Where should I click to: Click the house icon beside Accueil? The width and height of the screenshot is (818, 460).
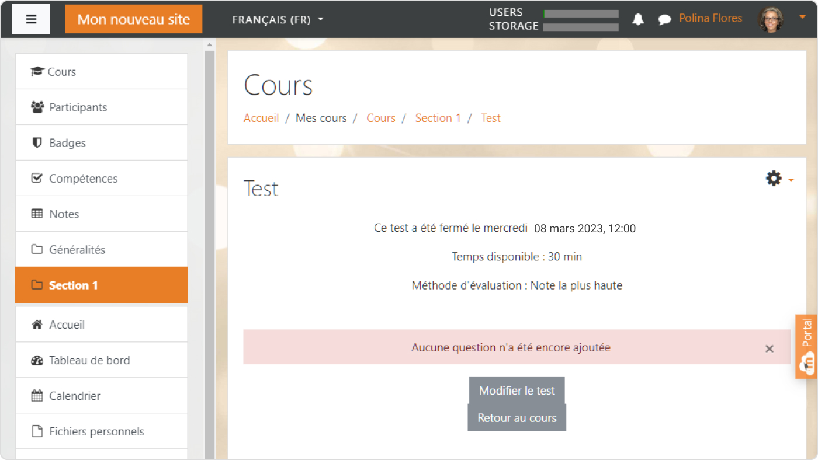[x=37, y=325]
